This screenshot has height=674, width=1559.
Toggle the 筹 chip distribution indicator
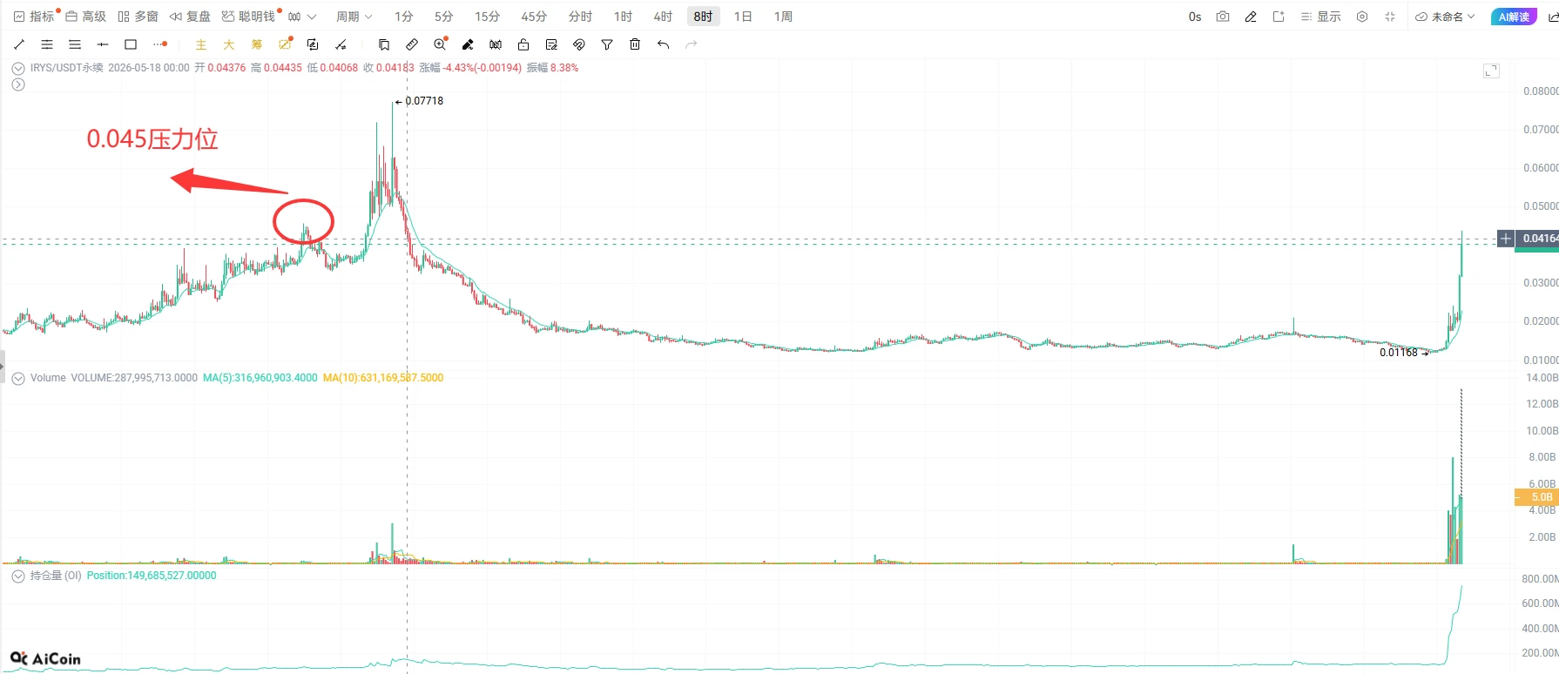tap(257, 44)
